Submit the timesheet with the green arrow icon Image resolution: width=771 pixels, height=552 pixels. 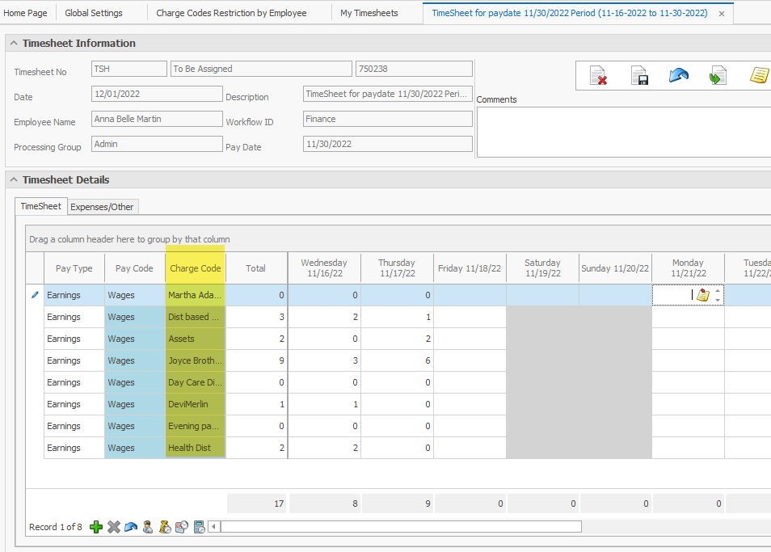pyautogui.click(x=718, y=76)
